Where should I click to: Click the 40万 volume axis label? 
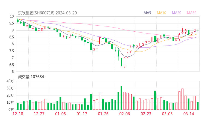pyautogui.click(x=10, y=81)
